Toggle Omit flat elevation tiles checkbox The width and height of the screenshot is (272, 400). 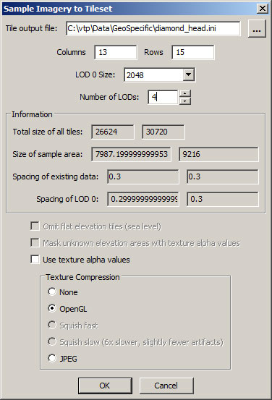pyautogui.click(x=35, y=226)
